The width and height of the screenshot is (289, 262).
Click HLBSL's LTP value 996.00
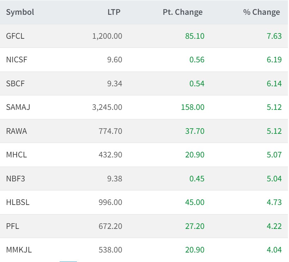(x=110, y=202)
